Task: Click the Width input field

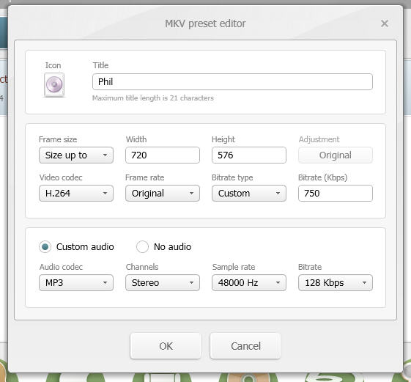Action: (x=163, y=155)
